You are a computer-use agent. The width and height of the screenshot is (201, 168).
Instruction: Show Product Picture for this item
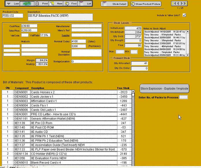click(x=146, y=4)
